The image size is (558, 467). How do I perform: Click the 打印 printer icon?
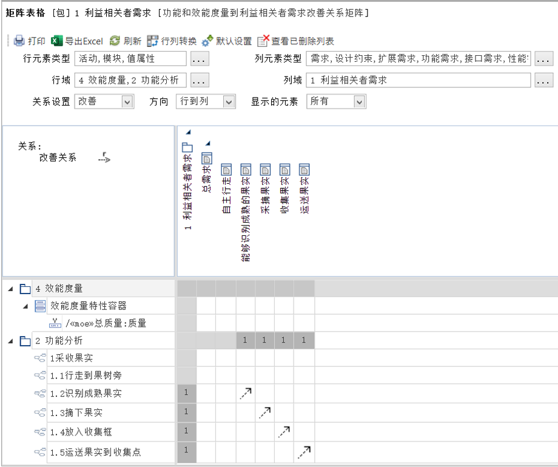pyautogui.click(x=19, y=41)
